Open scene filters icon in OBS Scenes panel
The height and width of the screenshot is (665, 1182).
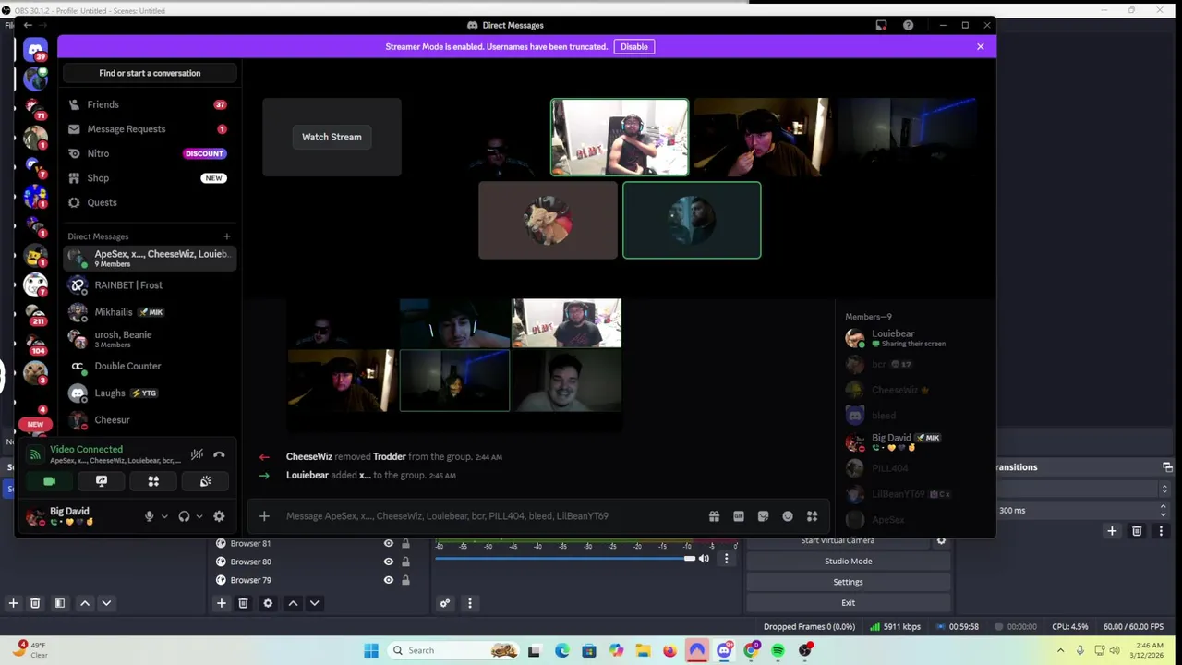click(60, 603)
